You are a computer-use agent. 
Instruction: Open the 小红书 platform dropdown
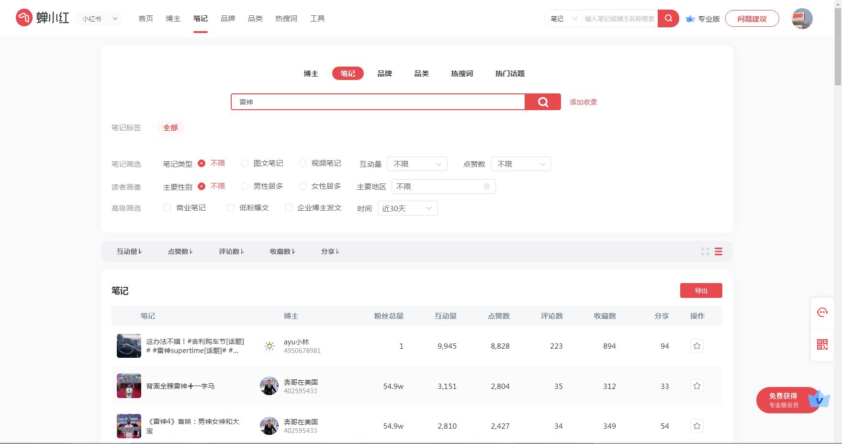click(x=99, y=19)
